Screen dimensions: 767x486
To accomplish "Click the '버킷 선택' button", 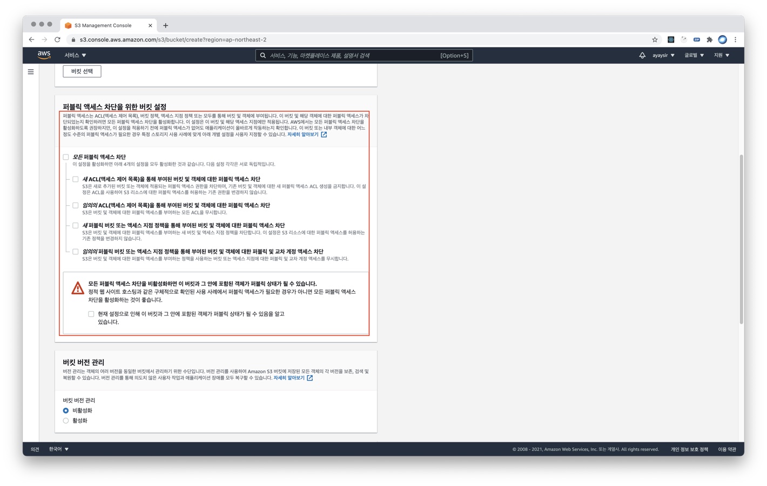I will (82, 71).
